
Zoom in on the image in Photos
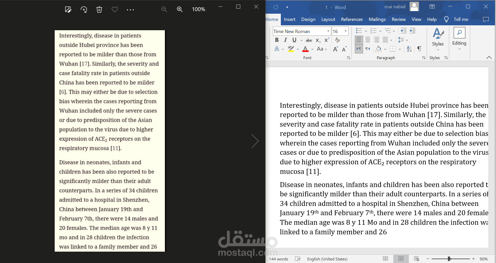[x=180, y=9]
